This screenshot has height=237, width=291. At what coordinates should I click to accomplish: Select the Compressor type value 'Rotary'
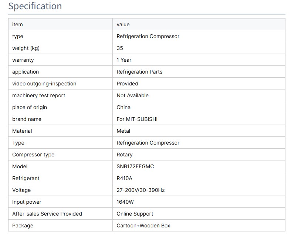[125, 155]
